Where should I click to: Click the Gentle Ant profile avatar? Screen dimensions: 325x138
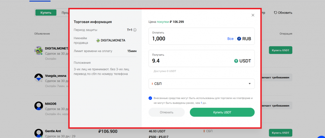[x=38, y=133]
